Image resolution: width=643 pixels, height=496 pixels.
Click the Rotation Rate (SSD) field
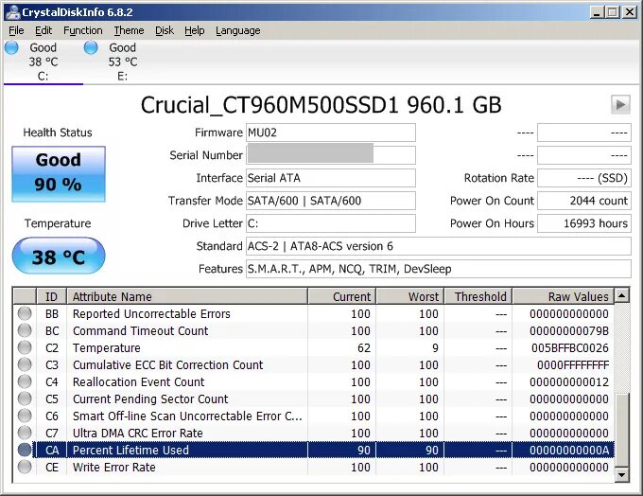pyautogui.click(x=584, y=178)
